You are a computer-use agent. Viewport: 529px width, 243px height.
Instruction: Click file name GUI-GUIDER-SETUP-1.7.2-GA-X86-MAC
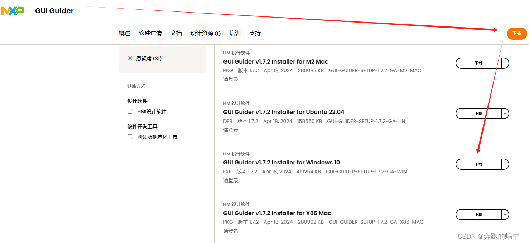376,222
